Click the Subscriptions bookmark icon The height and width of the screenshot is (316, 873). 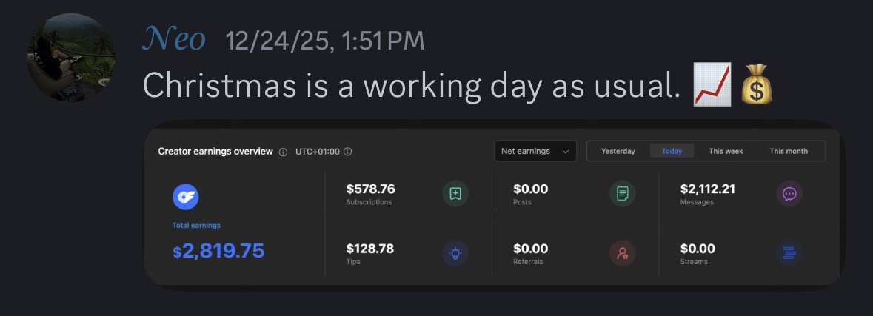455,194
